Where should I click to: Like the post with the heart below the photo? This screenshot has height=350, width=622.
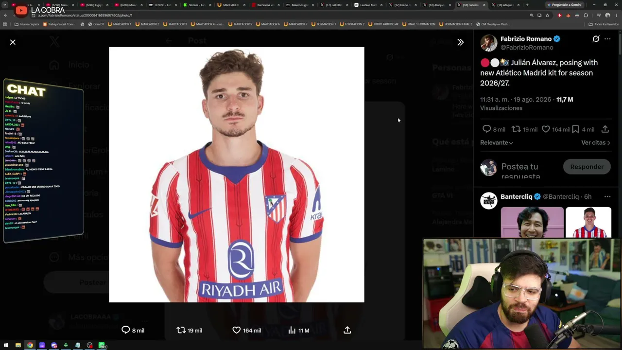[x=236, y=330]
